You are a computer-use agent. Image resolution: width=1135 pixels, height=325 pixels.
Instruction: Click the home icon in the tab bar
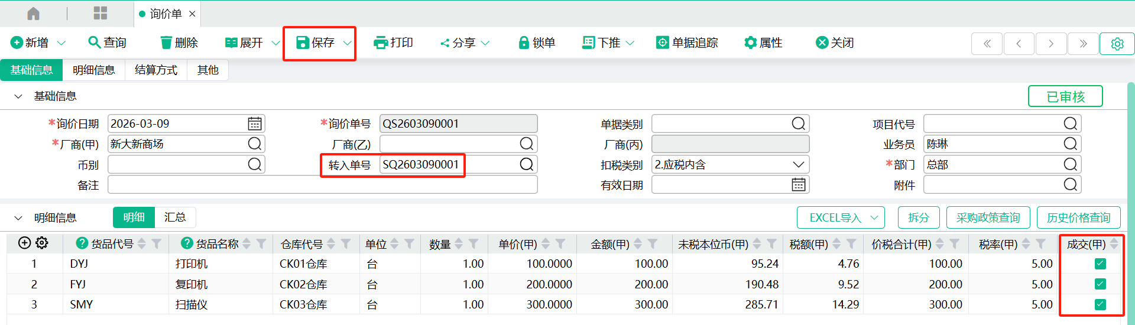34,14
